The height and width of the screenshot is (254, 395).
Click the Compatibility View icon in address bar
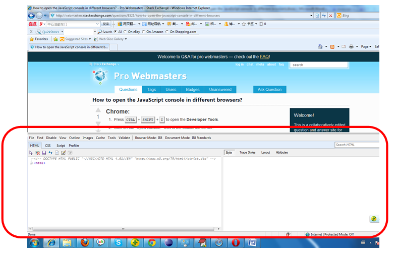tap(317, 16)
